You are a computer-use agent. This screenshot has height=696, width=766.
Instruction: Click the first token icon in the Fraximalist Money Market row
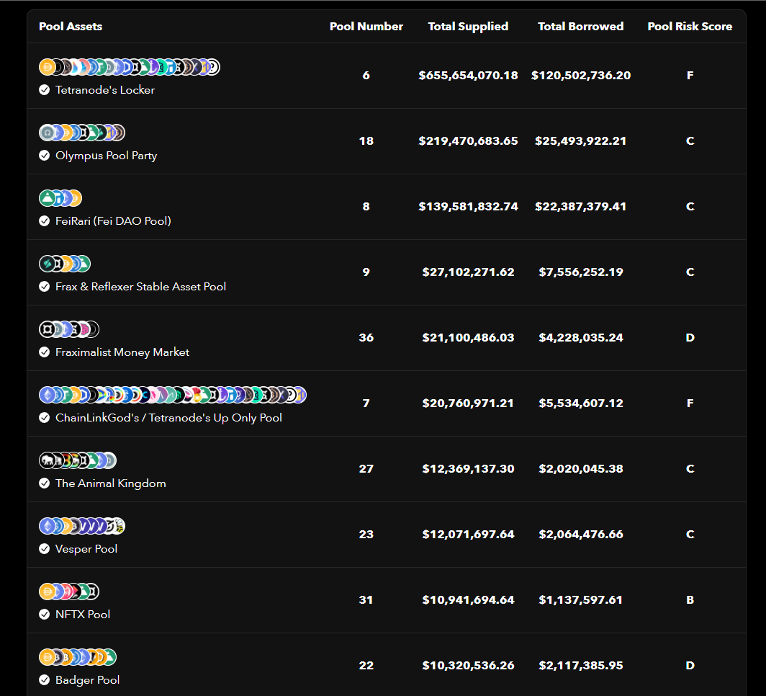[x=47, y=329]
